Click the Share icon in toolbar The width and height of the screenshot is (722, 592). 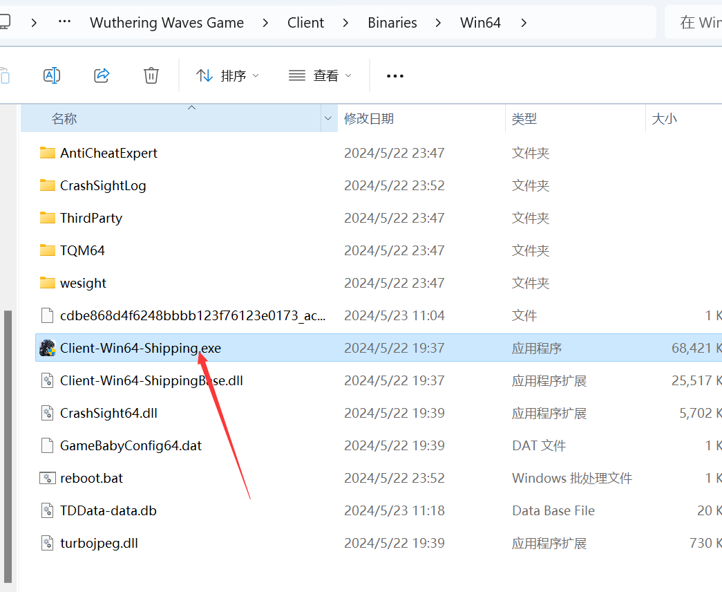[102, 75]
